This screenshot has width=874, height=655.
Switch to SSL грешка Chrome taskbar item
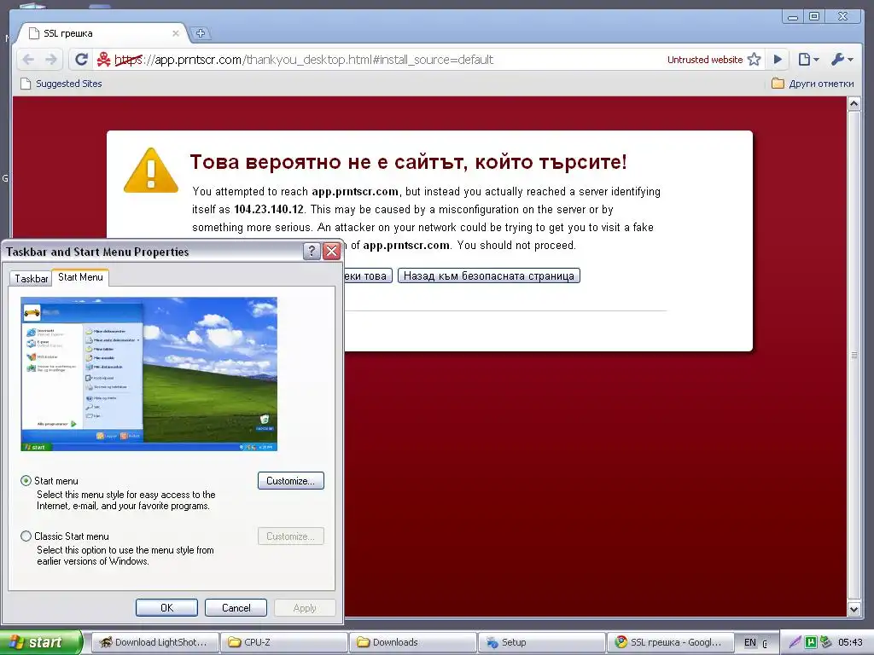pyautogui.click(x=671, y=642)
